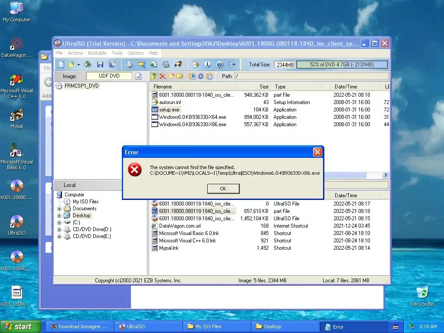This screenshot has height=333, width=444.
Task: Click the Total Size 2344MB field
Action: coord(284,65)
